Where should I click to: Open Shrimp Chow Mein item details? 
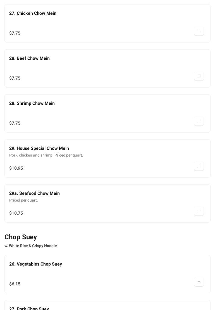[32, 103]
